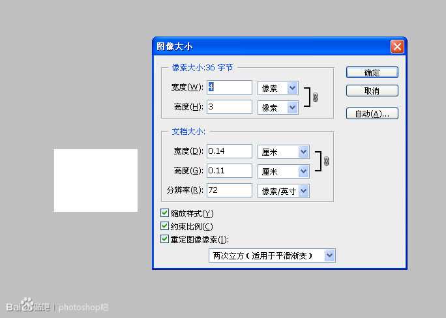Click the pixel 宽度(W) input field
This screenshot has height=318, width=446.
[x=230, y=87]
